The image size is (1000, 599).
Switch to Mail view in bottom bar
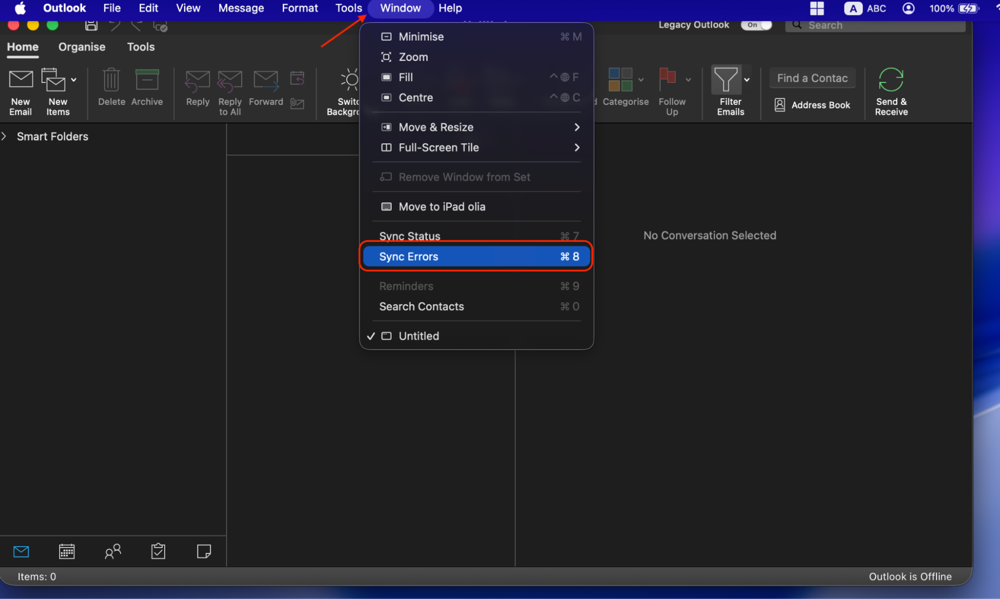21,552
